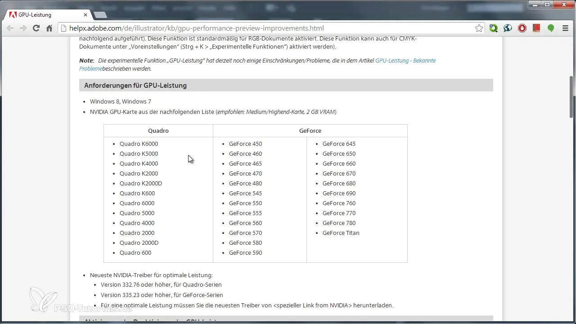Maximize the browser window
This screenshot has width=576, height=324.
(548, 4)
